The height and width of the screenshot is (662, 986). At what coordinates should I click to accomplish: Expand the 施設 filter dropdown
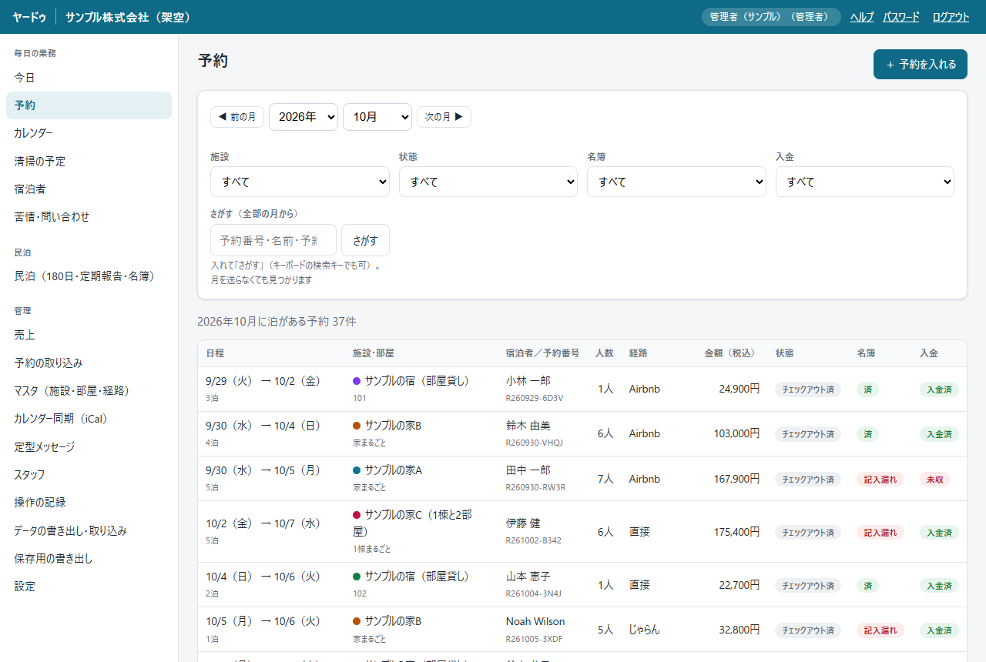300,182
